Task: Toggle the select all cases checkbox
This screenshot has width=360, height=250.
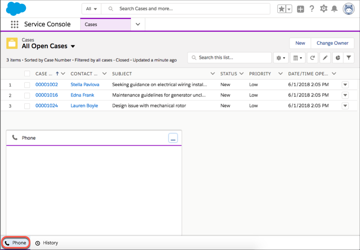Action: pyautogui.click(x=27, y=74)
